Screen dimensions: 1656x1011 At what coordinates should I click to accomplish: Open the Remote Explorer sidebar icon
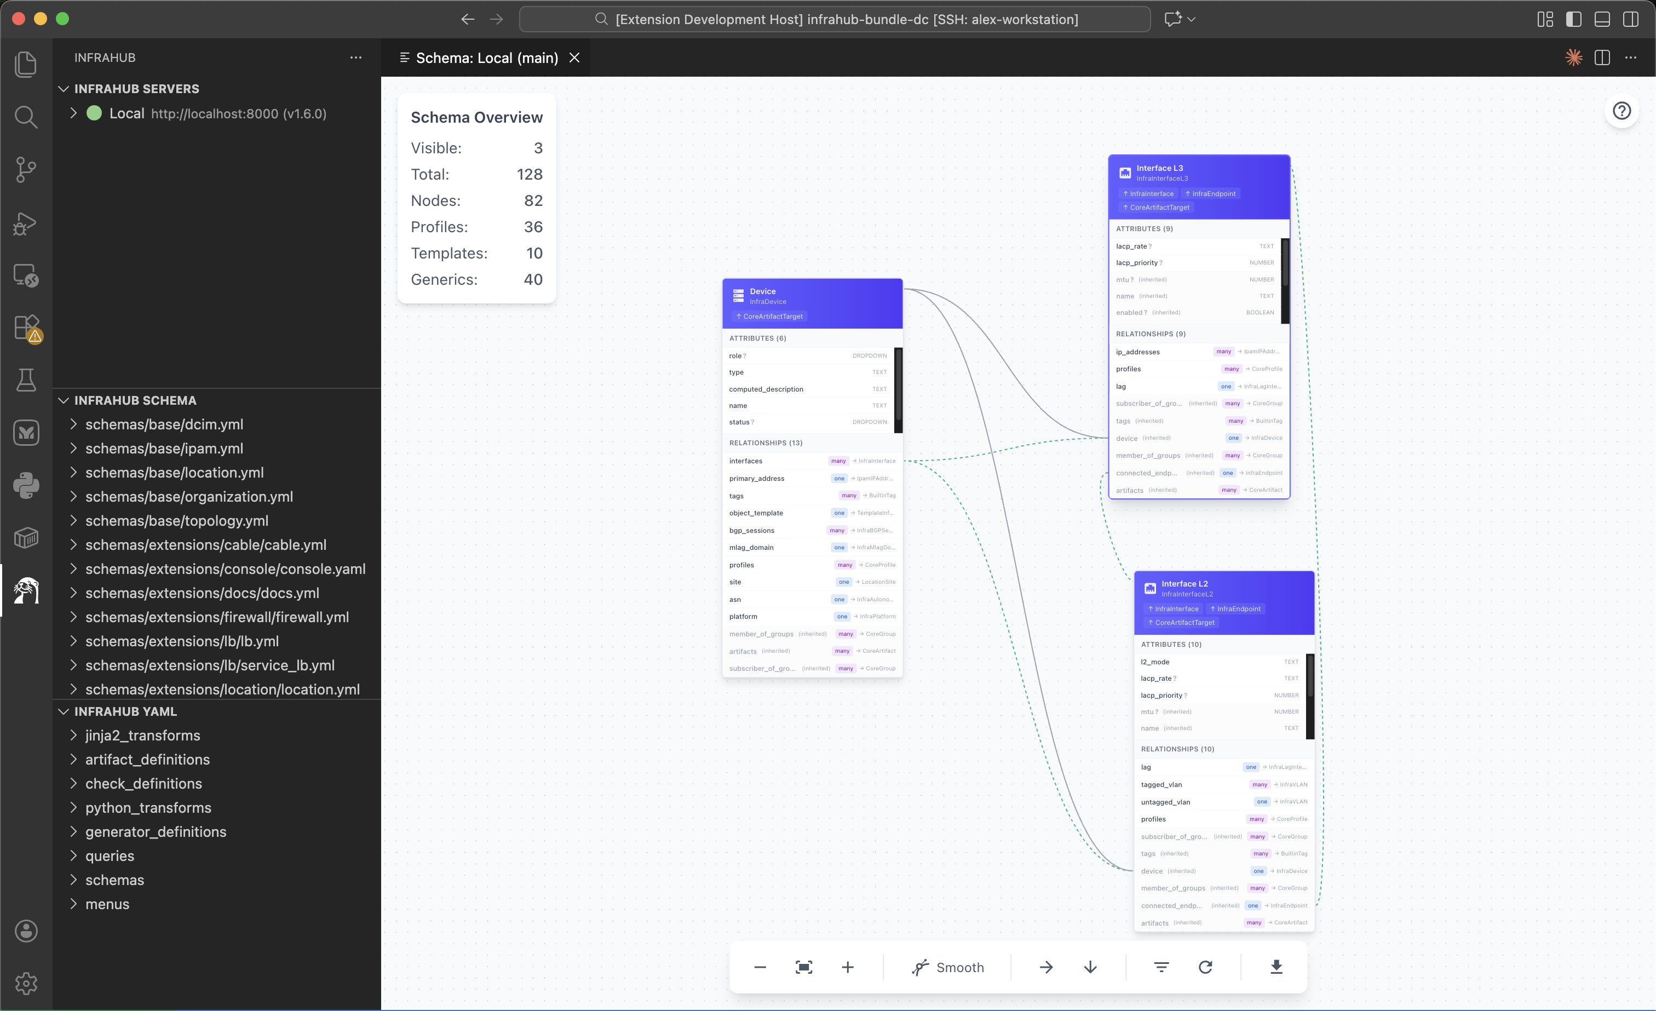(x=26, y=274)
